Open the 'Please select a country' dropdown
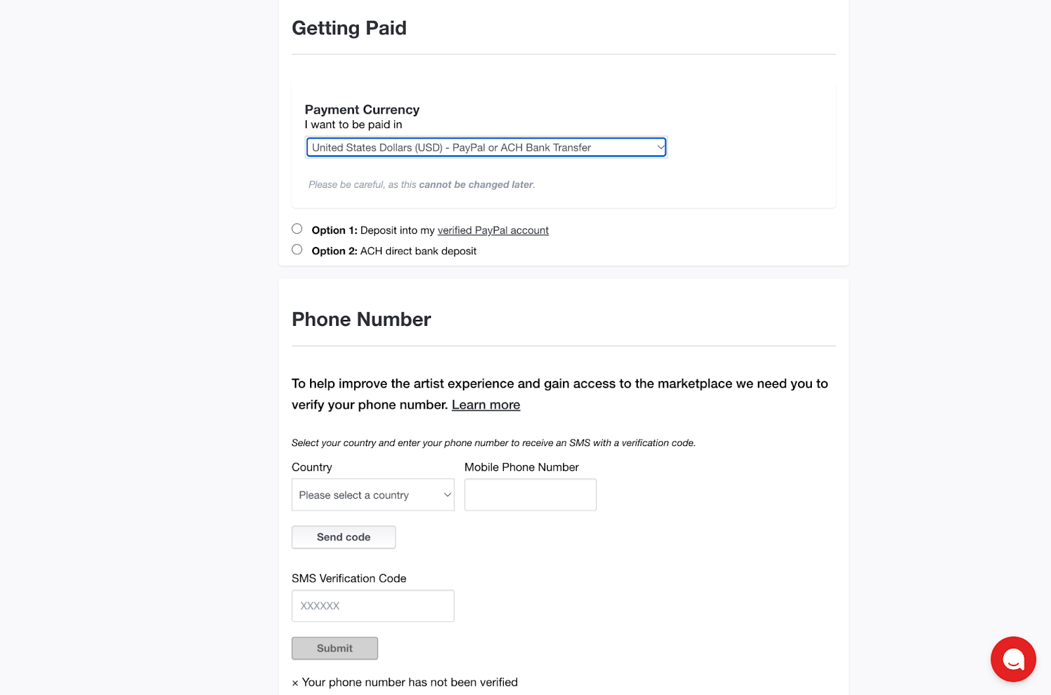This screenshot has width=1051, height=695. click(x=372, y=495)
